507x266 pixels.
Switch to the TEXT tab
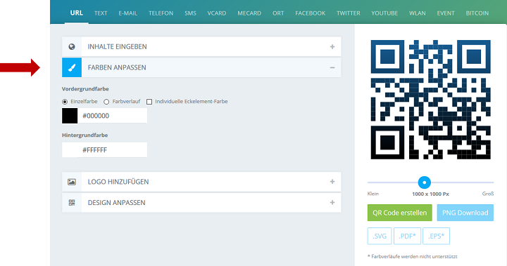[x=101, y=13]
